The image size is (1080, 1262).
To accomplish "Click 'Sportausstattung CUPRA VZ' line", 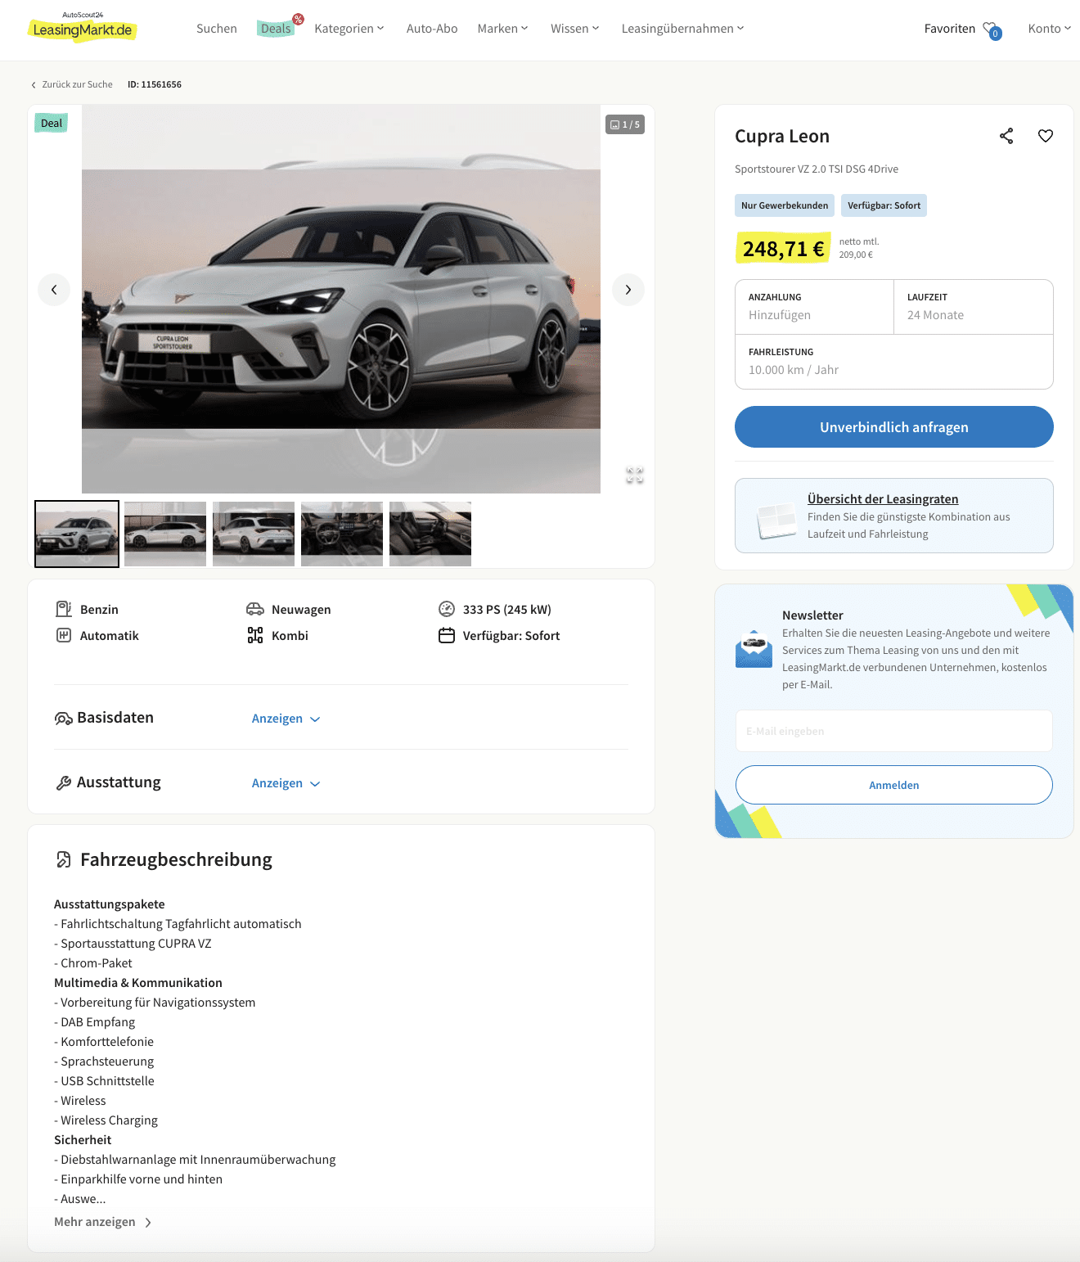I will (133, 944).
